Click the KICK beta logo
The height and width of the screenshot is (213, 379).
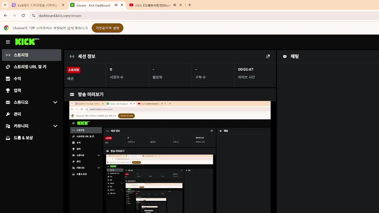pyautogui.click(x=27, y=42)
